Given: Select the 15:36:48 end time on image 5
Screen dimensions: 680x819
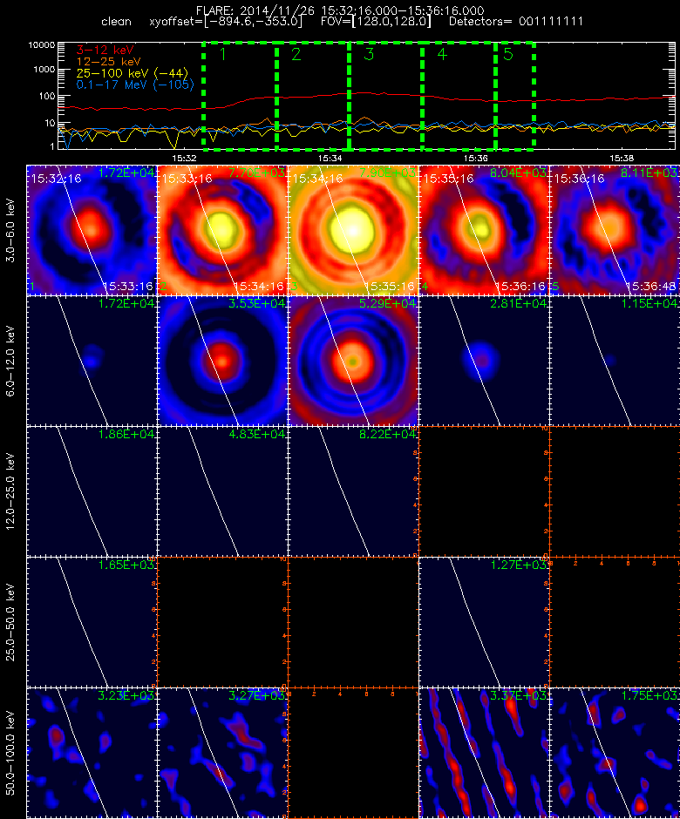Looking at the screenshot, I should [650, 287].
